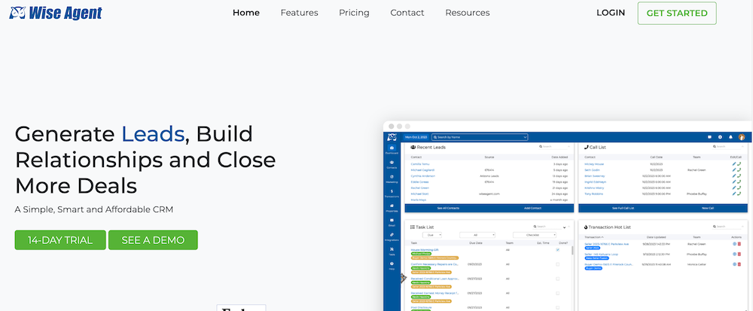
Task: Open the Contacts sidebar icon
Action: 392,163
